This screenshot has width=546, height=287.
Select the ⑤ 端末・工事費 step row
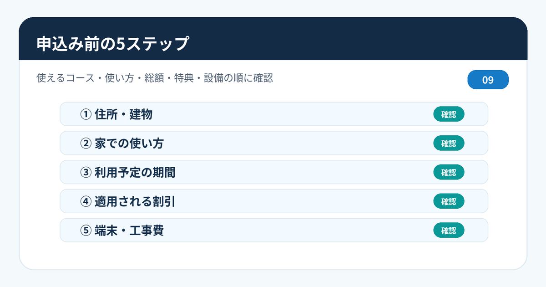(274, 230)
